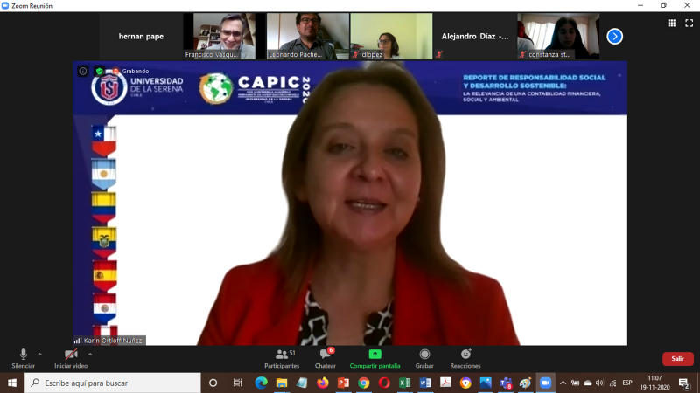Open Google Chrome from taskbar
This screenshot has width=700, height=393.
pyautogui.click(x=363, y=383)
